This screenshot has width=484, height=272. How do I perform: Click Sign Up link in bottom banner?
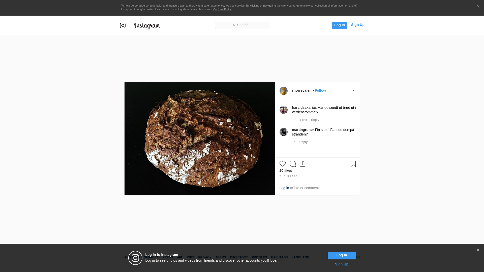[342, 264]
